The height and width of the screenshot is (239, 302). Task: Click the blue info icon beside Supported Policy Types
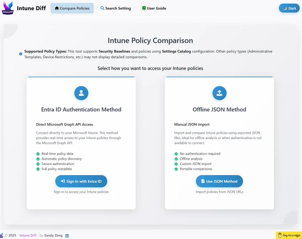[x=20, y=54]
